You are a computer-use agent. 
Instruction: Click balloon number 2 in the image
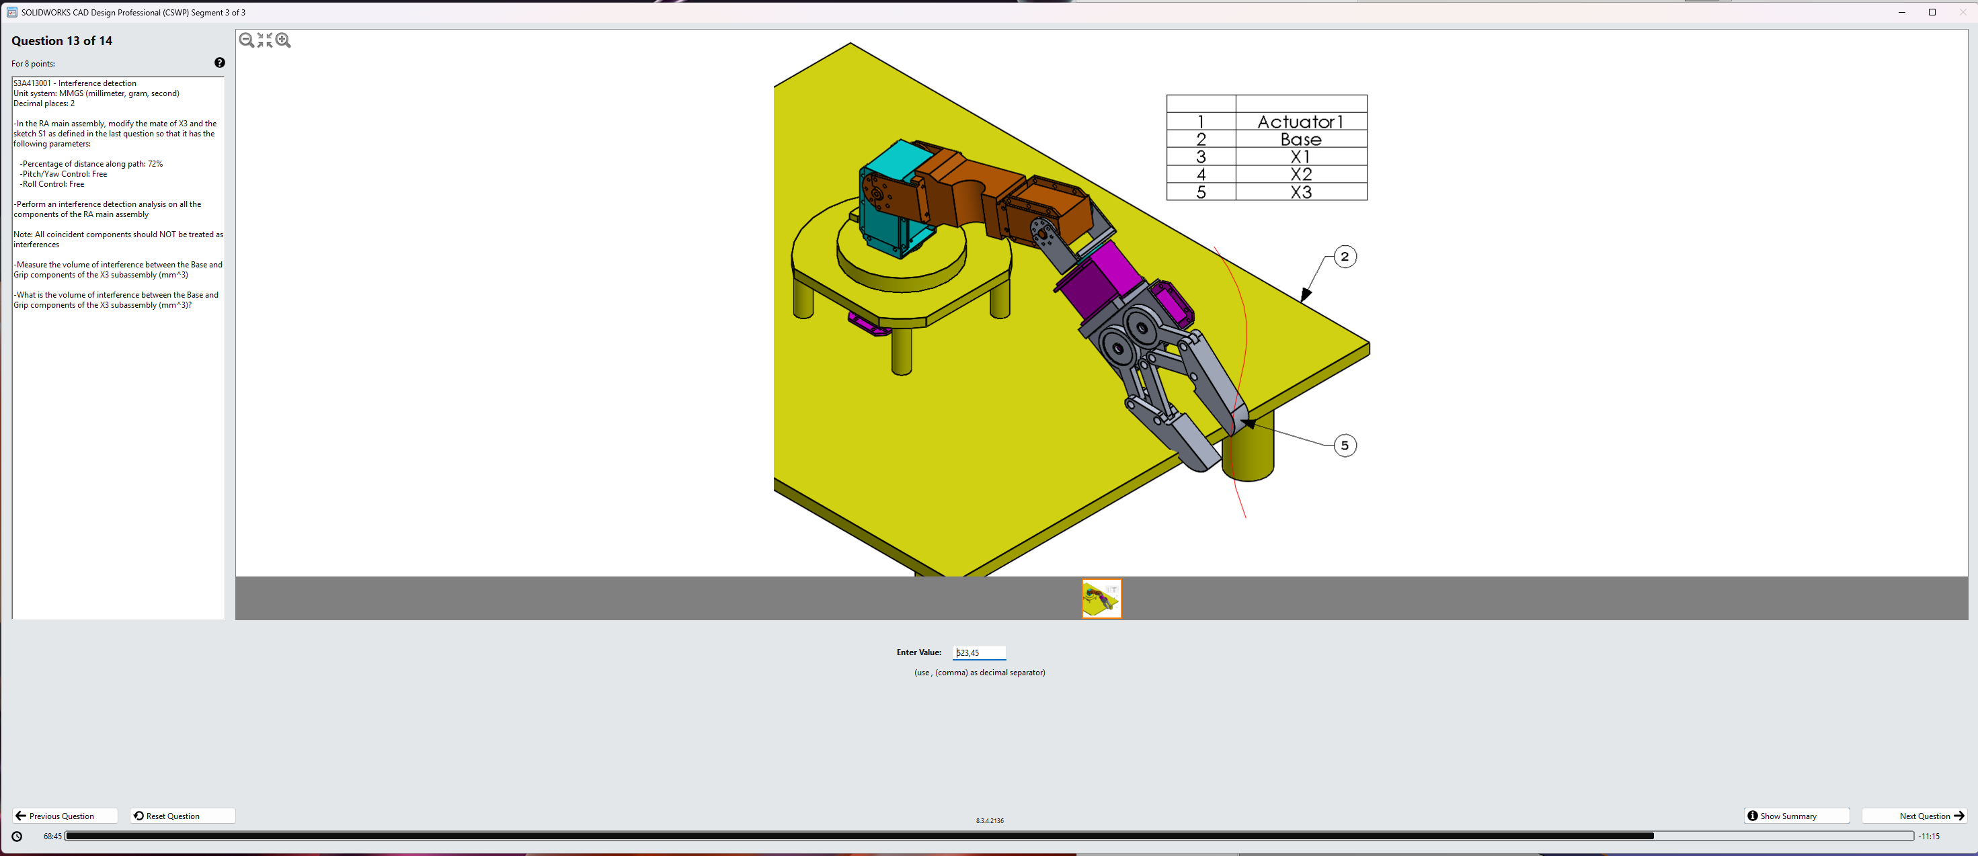tap(1345, 257)
